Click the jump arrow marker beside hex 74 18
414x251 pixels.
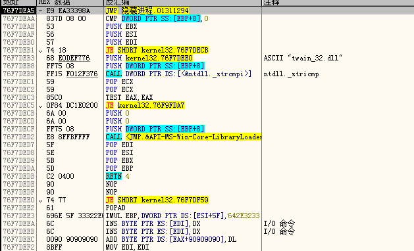point(40,51)
